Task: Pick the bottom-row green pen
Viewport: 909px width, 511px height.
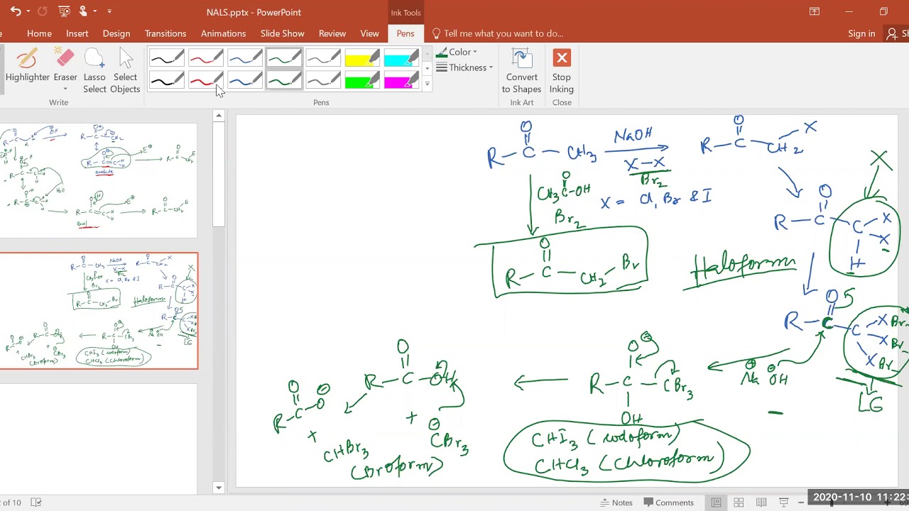Action: pyautogui.click(x=284, y=80)
